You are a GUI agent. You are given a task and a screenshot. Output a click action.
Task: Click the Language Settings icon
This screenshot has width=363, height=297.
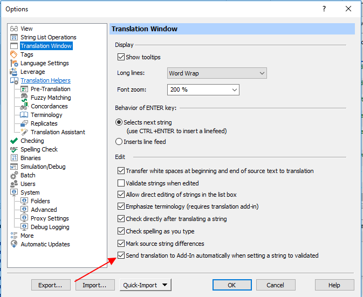tap(15, 63)
